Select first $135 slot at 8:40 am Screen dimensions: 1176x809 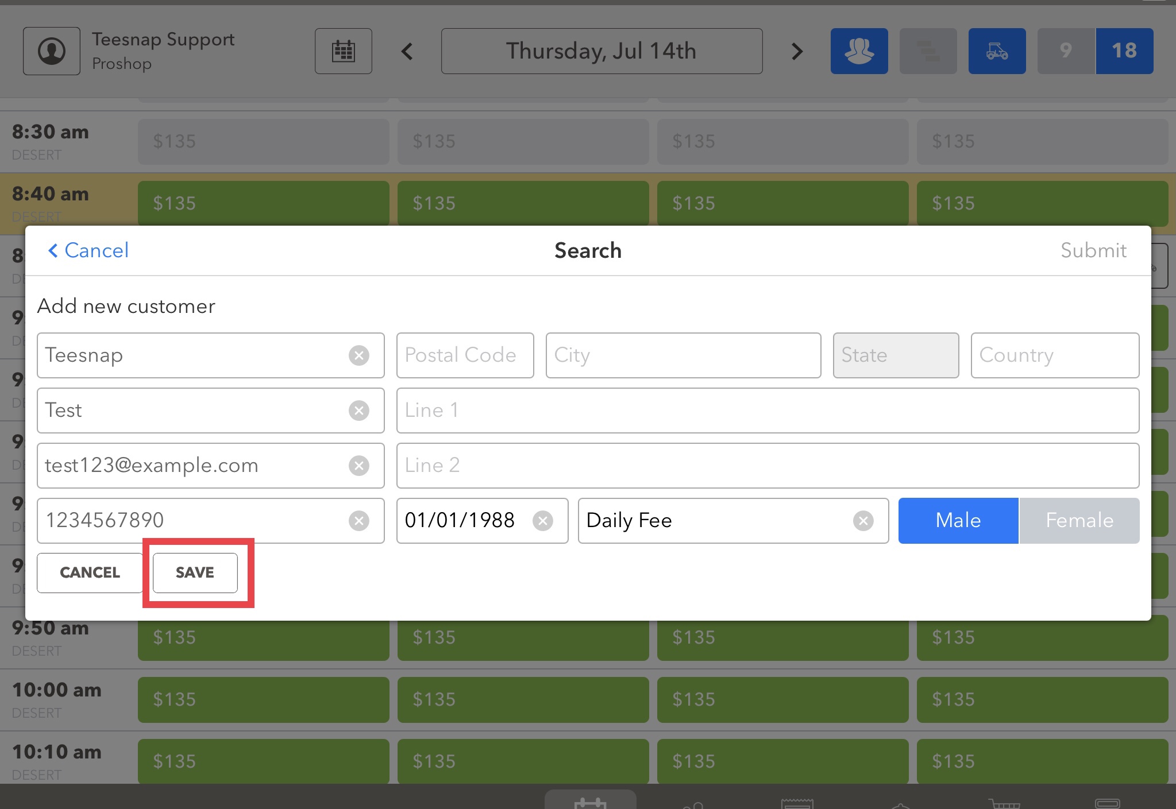(263, 203)
